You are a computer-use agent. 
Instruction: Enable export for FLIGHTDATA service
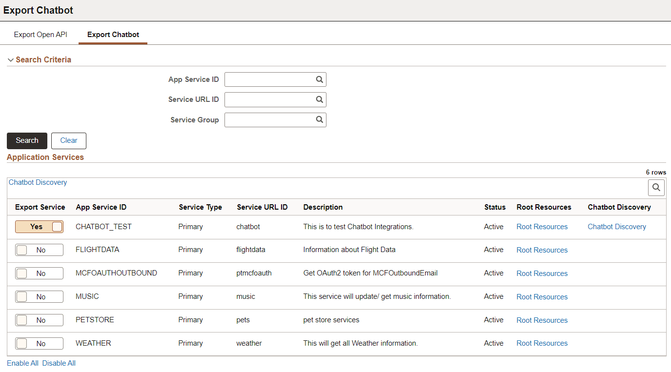(x=39, y=250)
